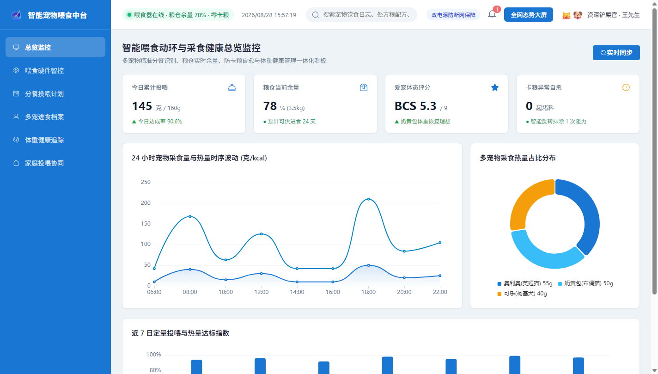Click the 多宠物采食热量占比分布 title
The height and width of the screenshot is (374, 658).
518,158
